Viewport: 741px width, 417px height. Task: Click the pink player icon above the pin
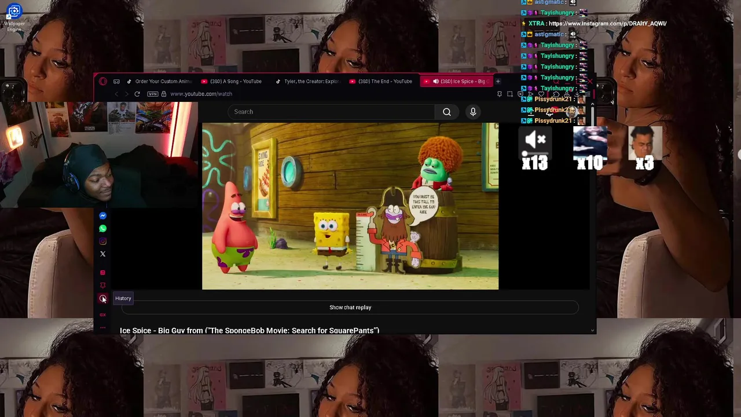(102, 272)
